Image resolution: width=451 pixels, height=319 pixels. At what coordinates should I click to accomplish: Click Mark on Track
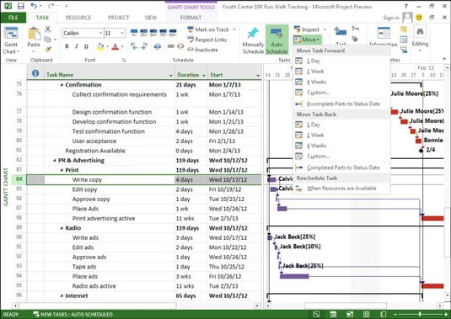coord(208,29)
